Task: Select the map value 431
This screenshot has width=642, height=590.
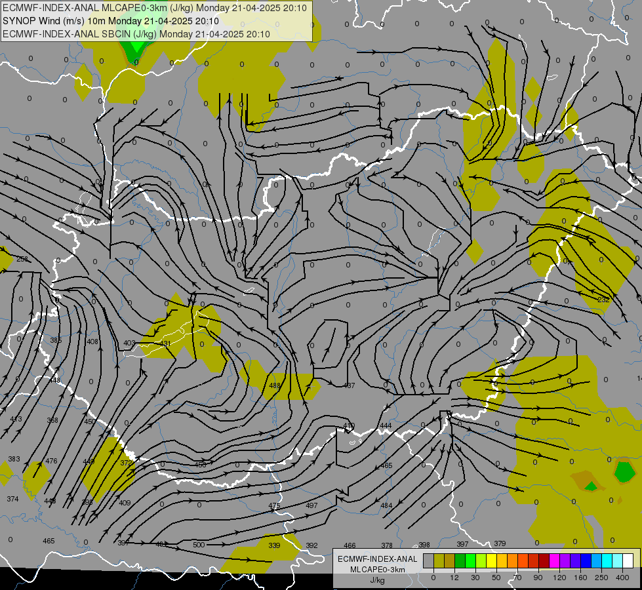Action: point(165,343)
